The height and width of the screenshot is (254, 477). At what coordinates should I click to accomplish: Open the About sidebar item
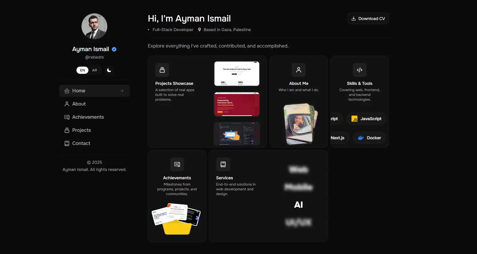coord(79,104)
